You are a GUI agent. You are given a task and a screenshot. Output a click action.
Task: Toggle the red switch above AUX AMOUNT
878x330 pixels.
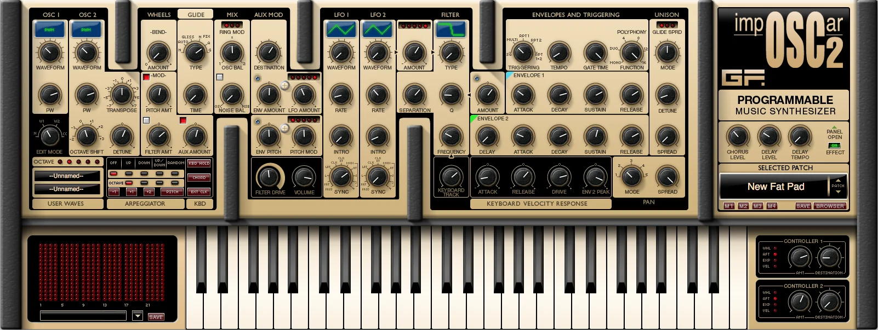183,120
